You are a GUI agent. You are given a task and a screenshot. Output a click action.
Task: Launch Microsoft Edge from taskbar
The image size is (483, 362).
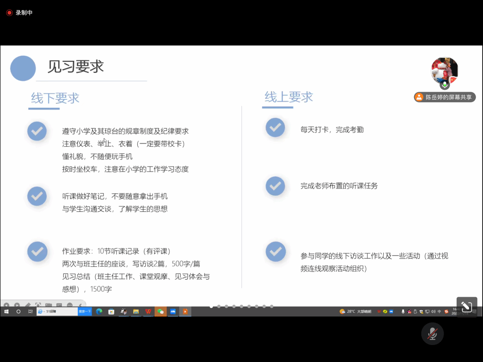(99, 311)
